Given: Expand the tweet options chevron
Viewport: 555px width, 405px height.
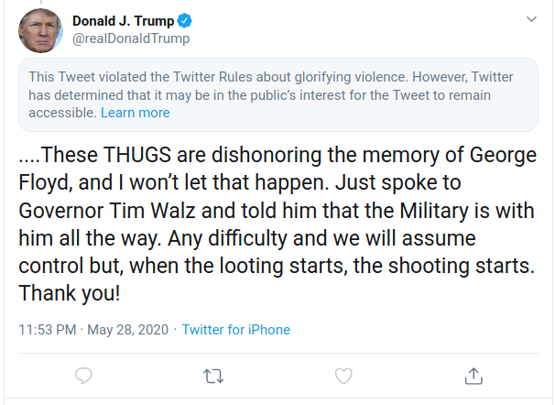Looking at the screenshot, I should [531, 19].
